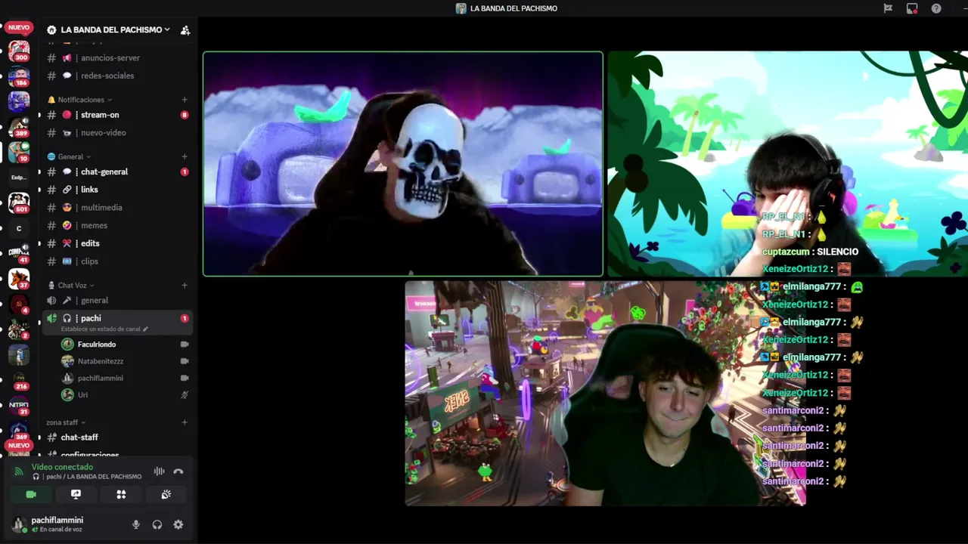The width and height of the screenshot is (968, 544).
Task: Toggle the camera on/off button
Action: pyautogui.click(x=31, y=494)
